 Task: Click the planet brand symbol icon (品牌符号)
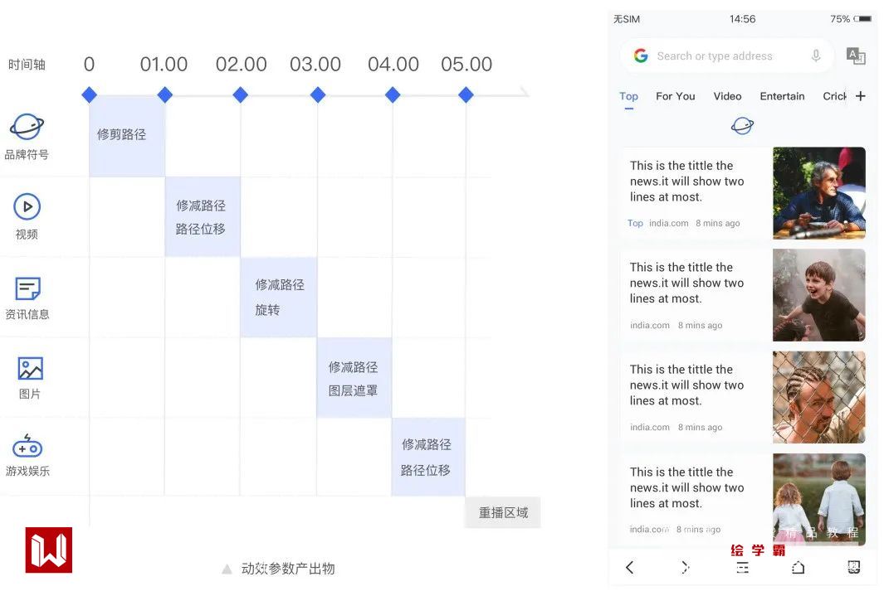27,128
